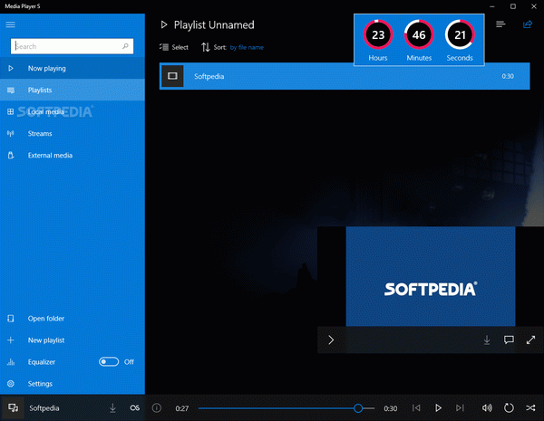Click the Seconds countdown circle

coord(460,34)
